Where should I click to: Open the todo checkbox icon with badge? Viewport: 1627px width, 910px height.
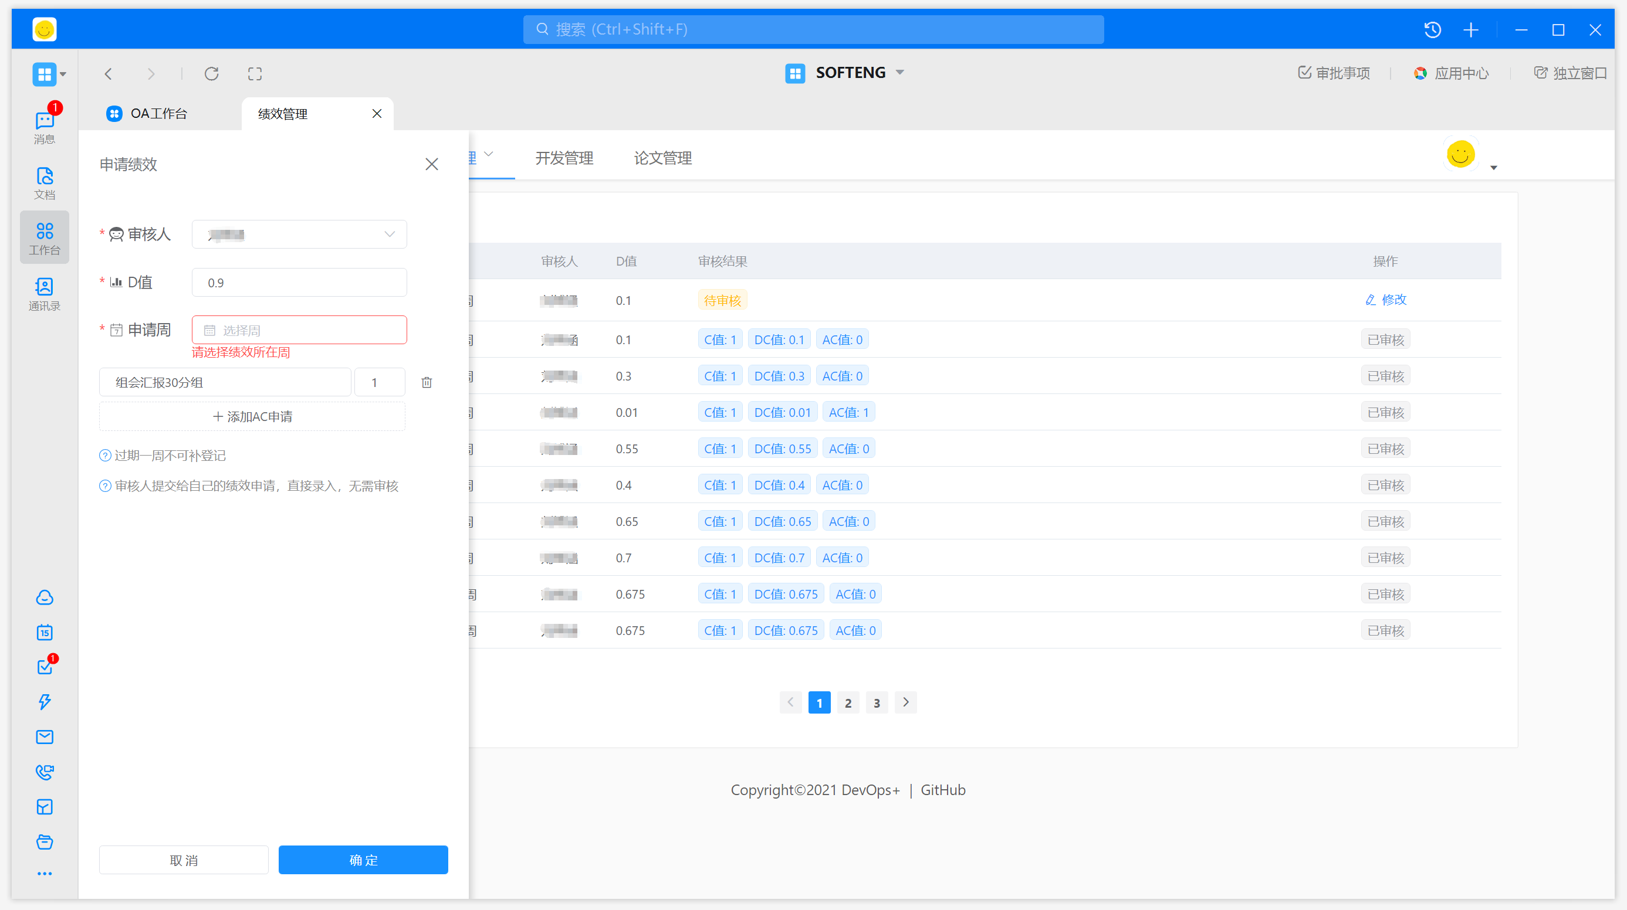pos(44,667)
